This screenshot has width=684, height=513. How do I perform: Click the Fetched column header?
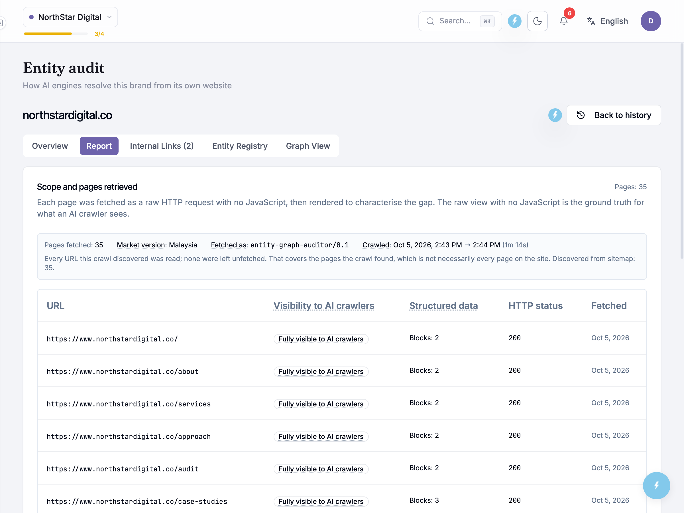[x=609, y=306]
